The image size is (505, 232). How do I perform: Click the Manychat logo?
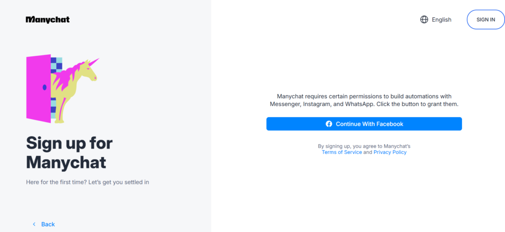coord(48,20)
